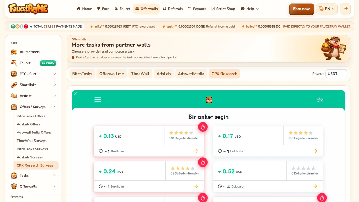Image resolution: width=359 pixels, height=202 pixels.
Task: Expand the Shortlinks chevron
Action: pos(54,85)
